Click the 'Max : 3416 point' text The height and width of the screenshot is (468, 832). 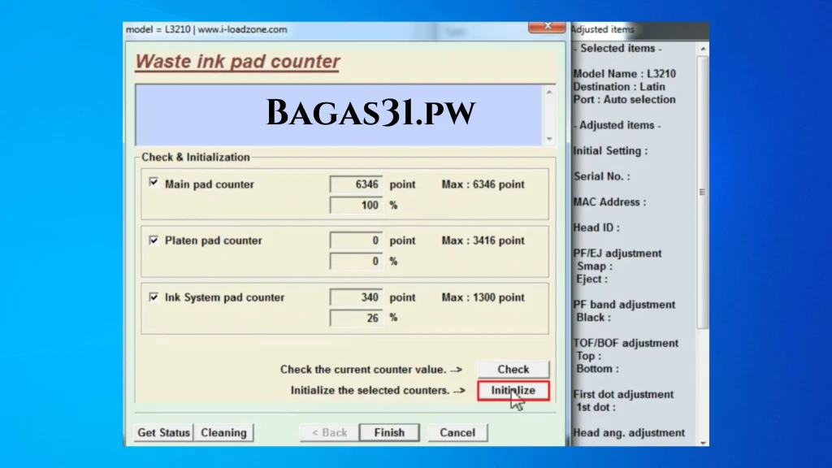[x=483, y=240]
